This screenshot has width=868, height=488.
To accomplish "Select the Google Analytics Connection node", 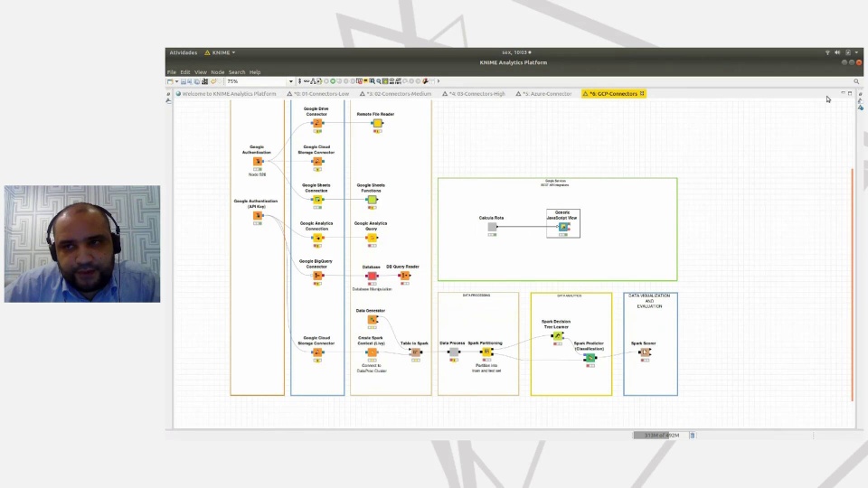I will (x=317, y=238).
